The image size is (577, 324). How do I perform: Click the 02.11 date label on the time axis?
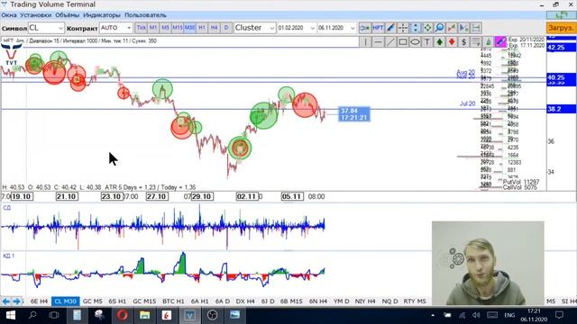(247, 196)
